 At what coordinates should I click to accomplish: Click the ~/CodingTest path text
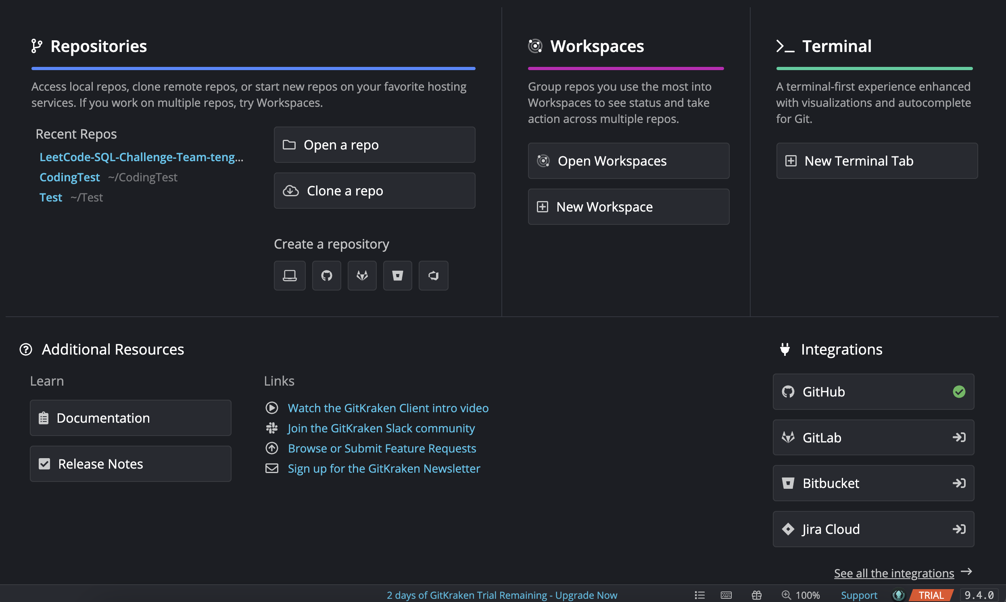(142, 177)
